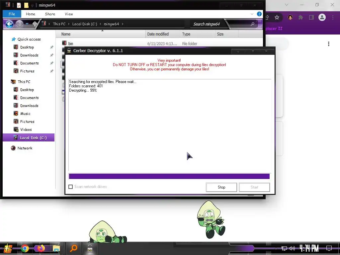340x255 pixels.
Task: Click the up one level arrow
Action: click(35, 24)
